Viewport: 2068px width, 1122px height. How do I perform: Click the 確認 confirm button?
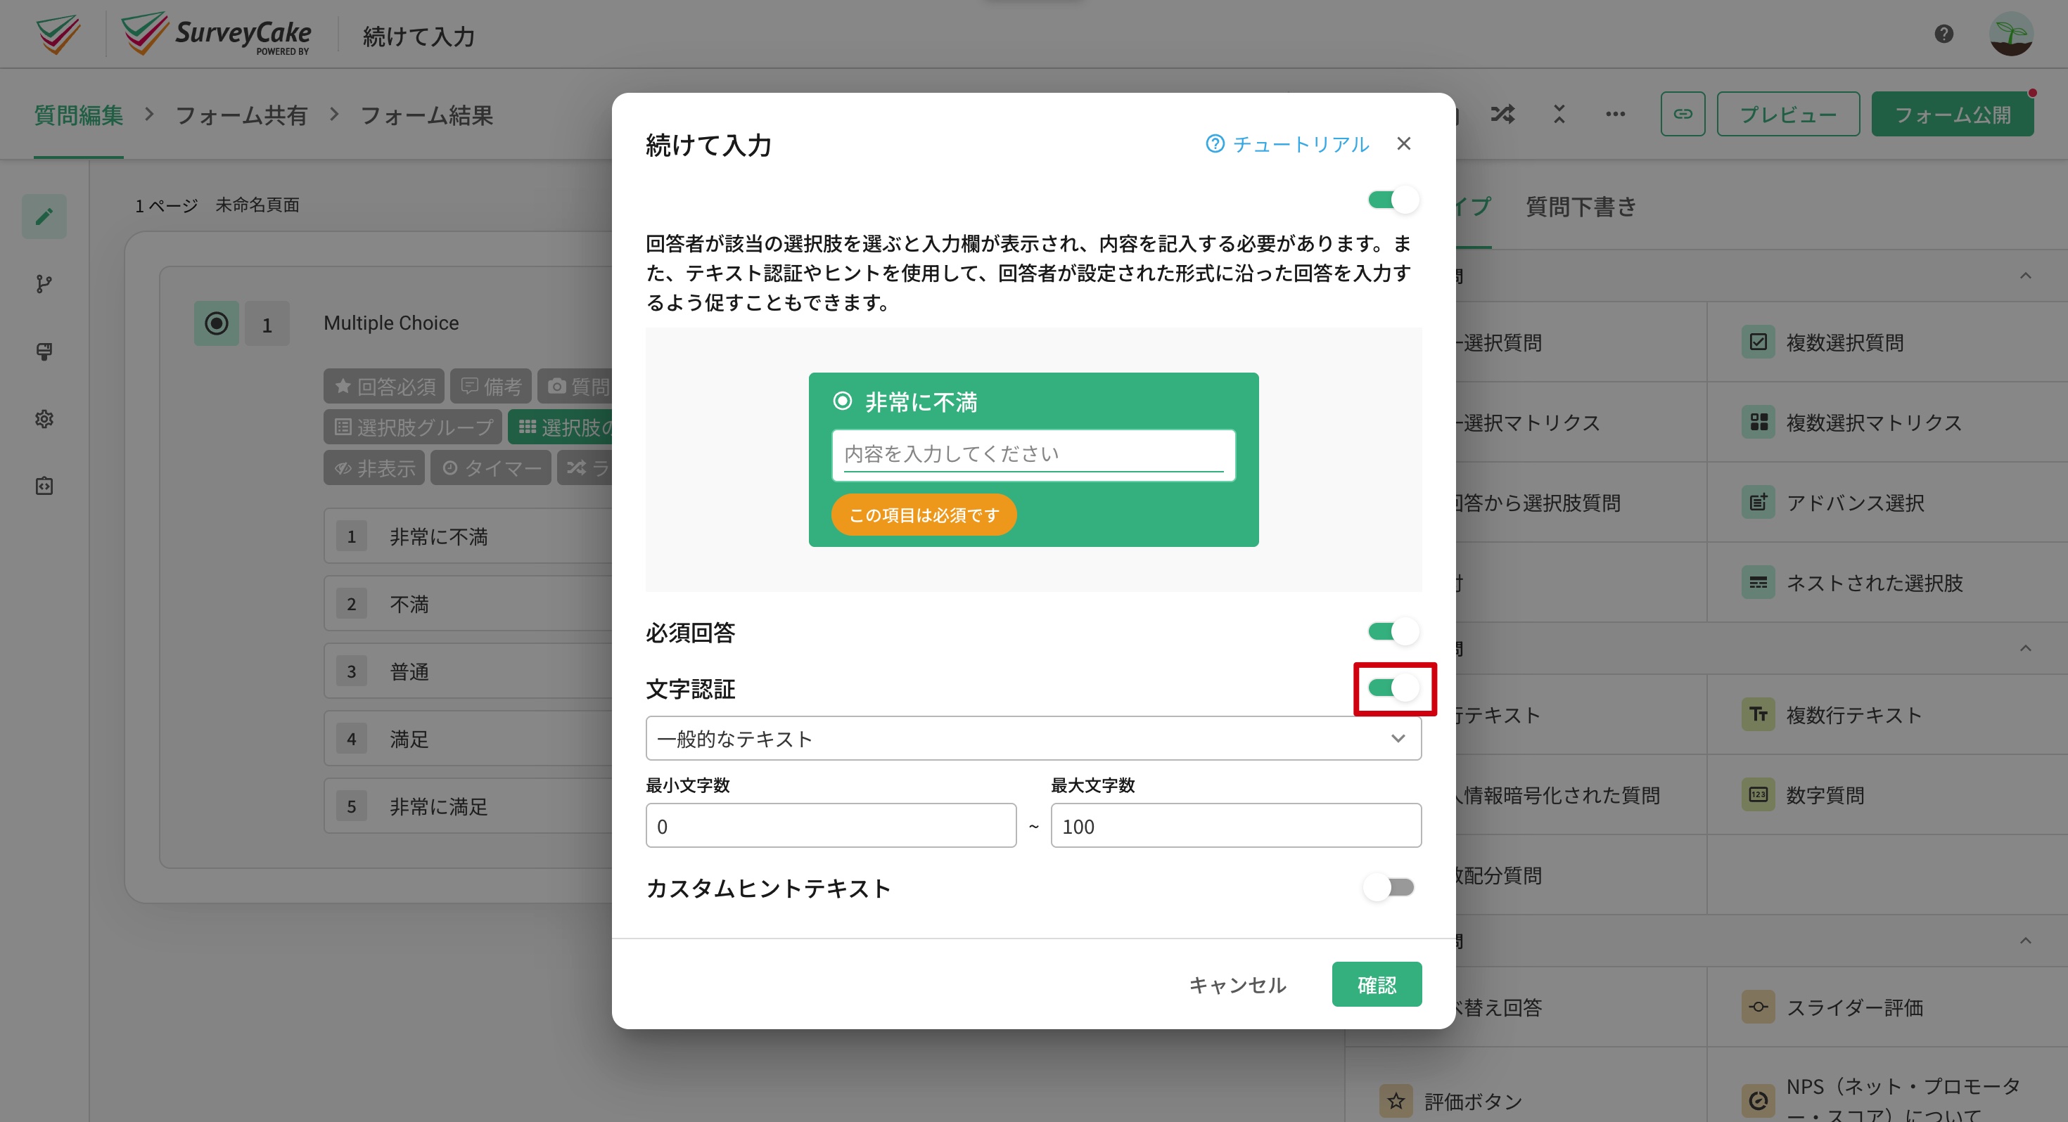pos(1377,984)
